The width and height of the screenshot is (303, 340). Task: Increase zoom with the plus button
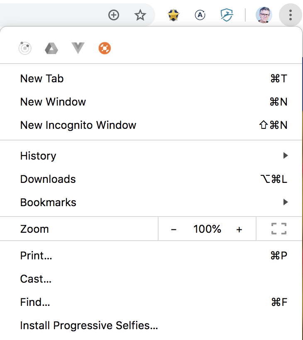[x=239, y=229]
